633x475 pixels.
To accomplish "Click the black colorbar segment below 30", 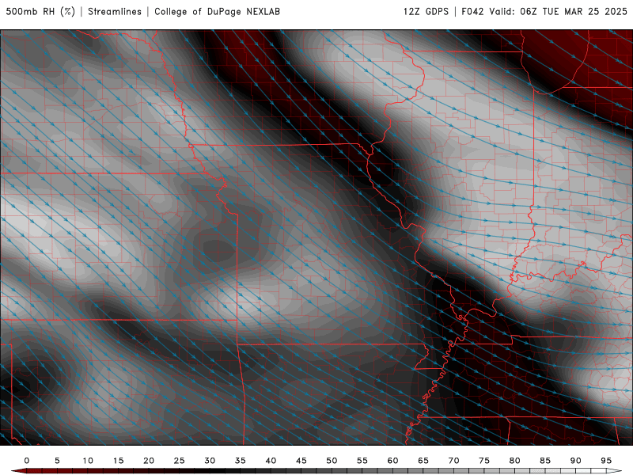I will coord(202,471).
